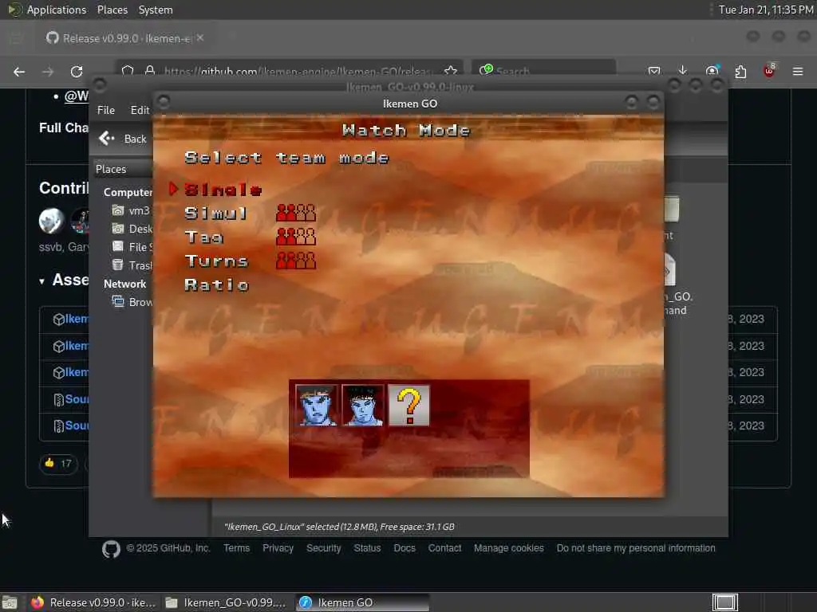
Task: Reload the Firefox page
Action: [77, 72]
